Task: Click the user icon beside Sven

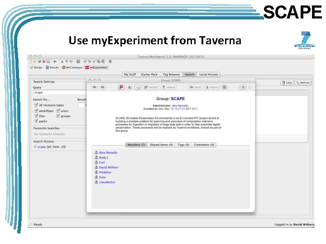Action: (96, 177)
